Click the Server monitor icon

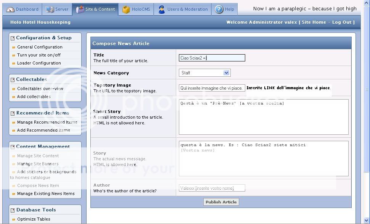[50, 9]
